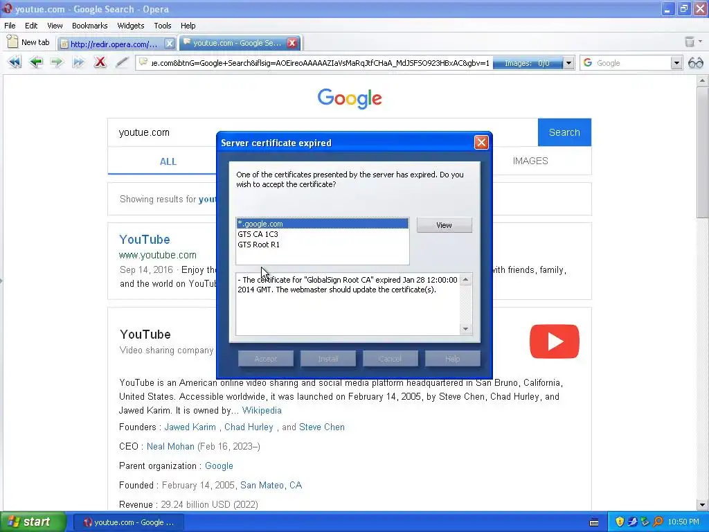Open the Jawed Karim link

pyautogui.click(x=190, y=427)
